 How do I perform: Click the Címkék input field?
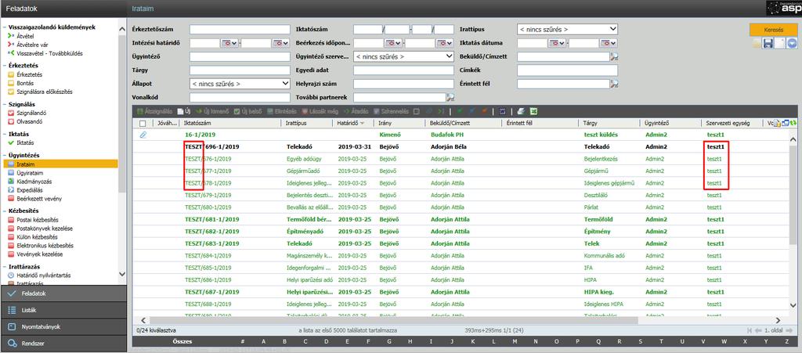coord(567,70)
